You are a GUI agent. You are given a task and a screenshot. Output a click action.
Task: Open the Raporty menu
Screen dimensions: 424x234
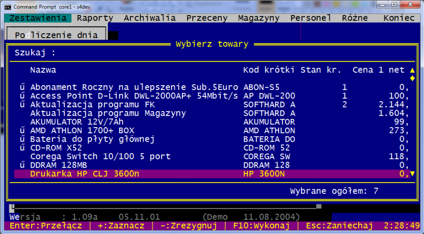point(95,18)
